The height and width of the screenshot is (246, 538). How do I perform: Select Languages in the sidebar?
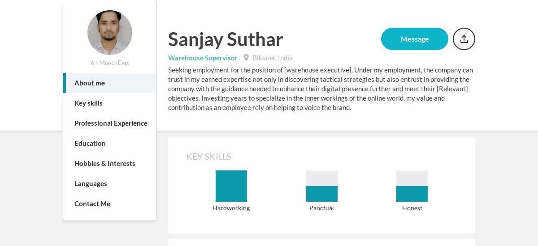[x=91, y=183]
